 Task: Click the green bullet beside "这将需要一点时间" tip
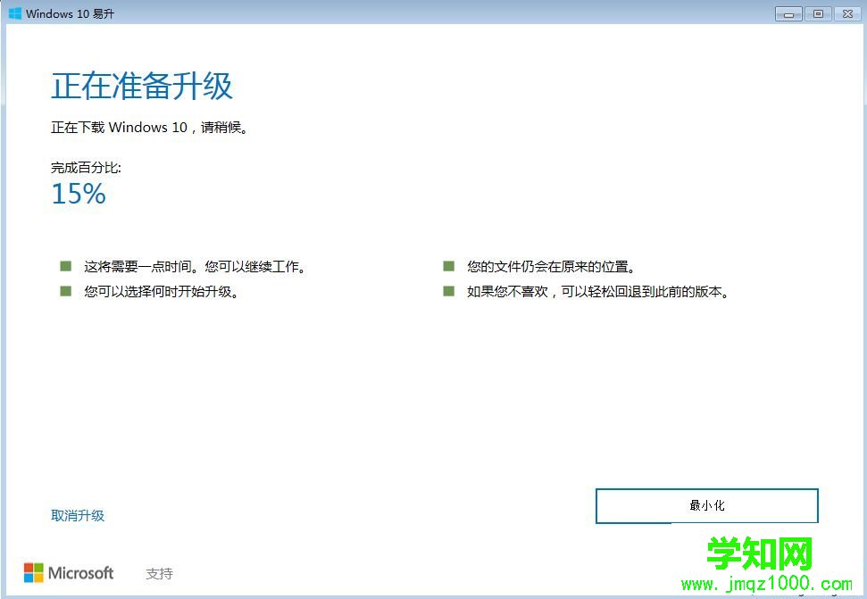click(65, 265)
